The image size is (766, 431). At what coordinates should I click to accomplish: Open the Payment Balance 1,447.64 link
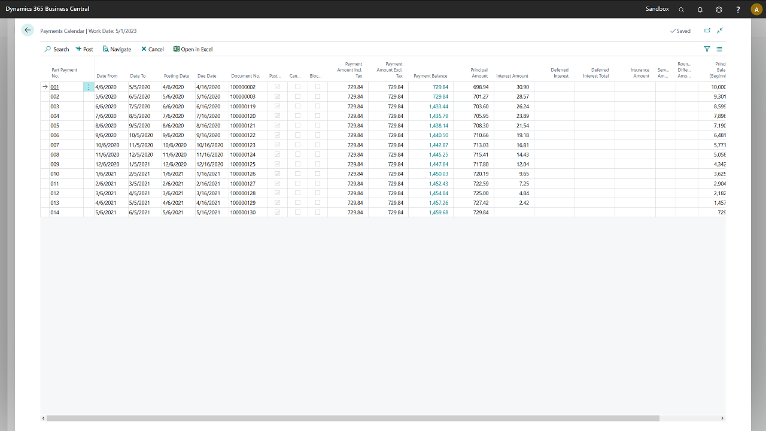439,164
